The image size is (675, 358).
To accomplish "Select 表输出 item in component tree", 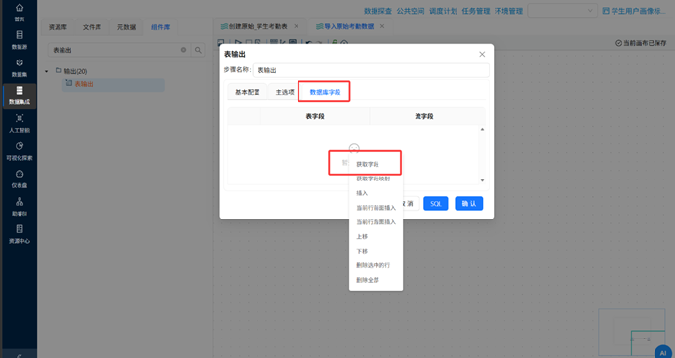I will coord(114,84).
